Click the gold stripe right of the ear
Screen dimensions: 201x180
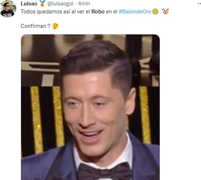coord(145,115)
